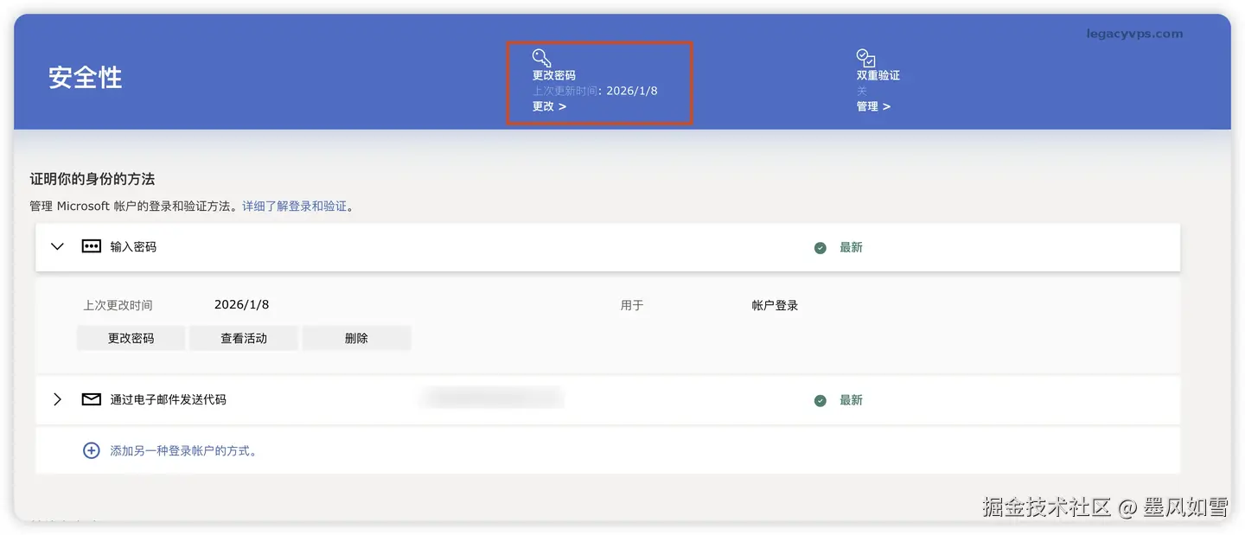Open the 管理 > link under 双重验证
Image resolution: width=1245 pixels, height=535 pixels.
(873, 106)
